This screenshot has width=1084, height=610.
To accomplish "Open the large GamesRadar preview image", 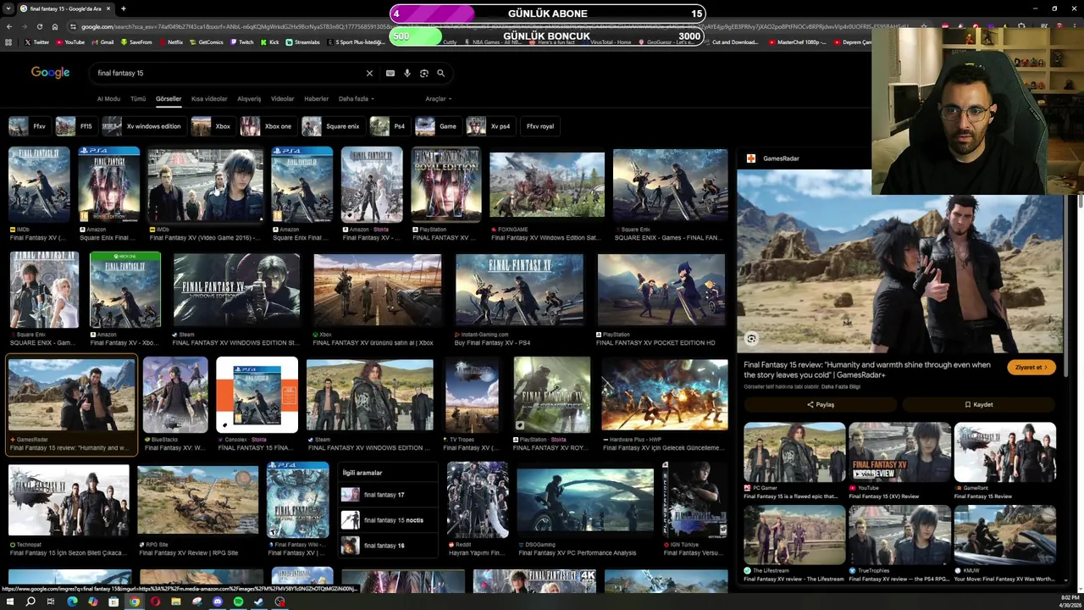I will coord(899,261).
